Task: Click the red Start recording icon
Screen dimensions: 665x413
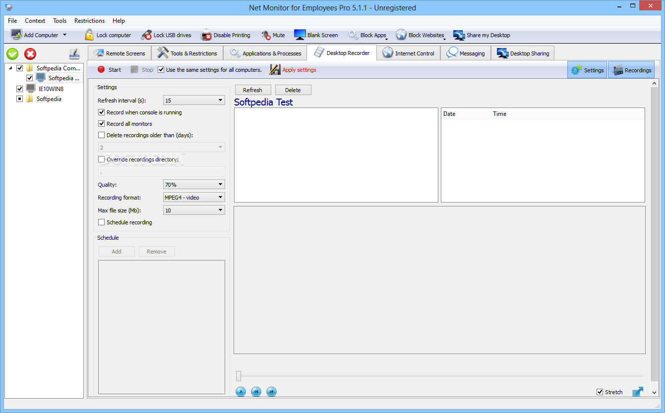Action: [x=101, y=69]
